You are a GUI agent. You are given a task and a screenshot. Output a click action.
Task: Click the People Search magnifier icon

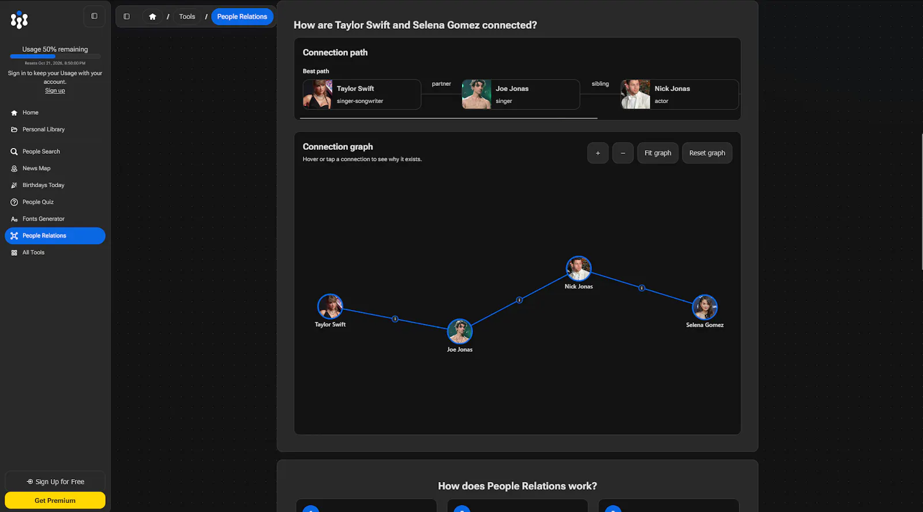point(14,151)
